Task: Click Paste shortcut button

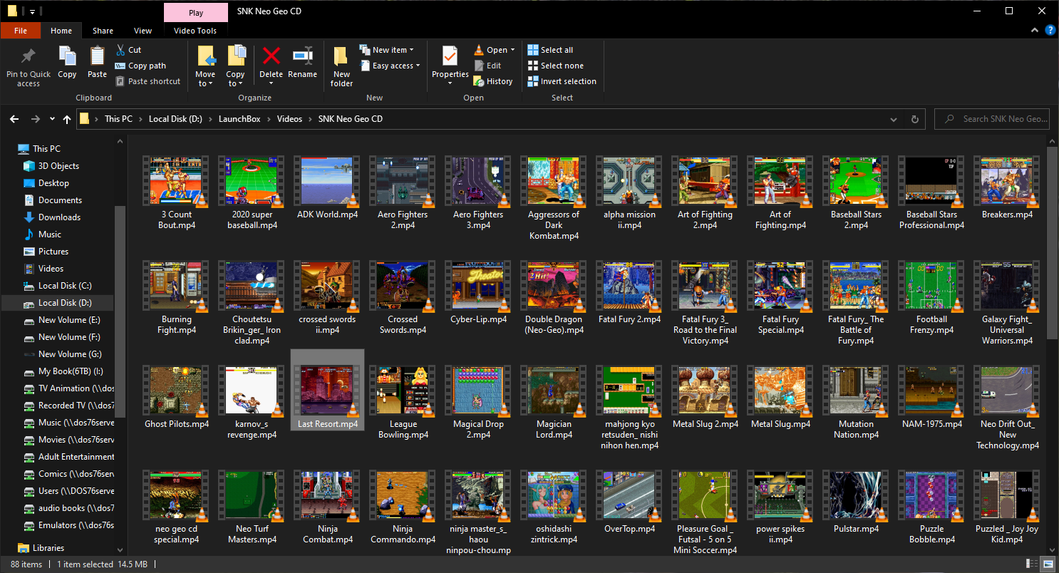Action: click(x=148, y=81)
